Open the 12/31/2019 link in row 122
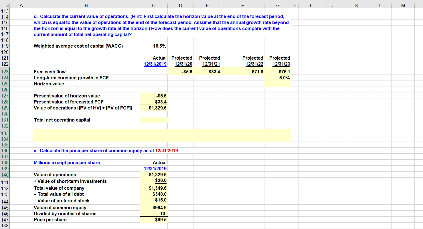 point(155,64)
